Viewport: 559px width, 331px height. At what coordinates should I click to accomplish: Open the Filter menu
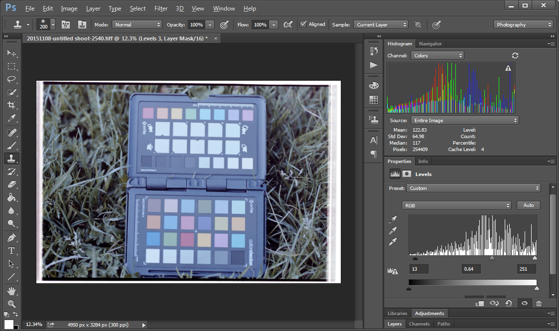point(162,8)
